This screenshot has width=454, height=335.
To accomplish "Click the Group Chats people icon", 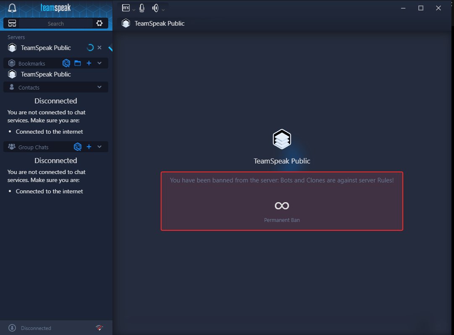I will pyautogui.click(x=12, y=147).
